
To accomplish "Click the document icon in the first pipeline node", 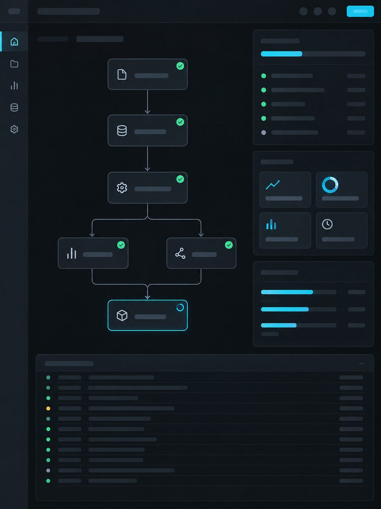I will pyautogui.click(x=122, y=75).
